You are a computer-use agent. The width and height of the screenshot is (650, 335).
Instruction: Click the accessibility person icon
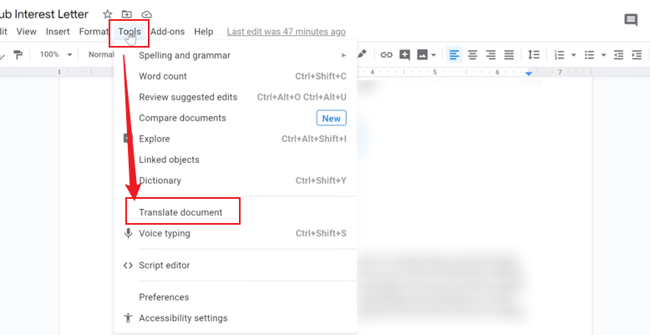click(128, 318)
